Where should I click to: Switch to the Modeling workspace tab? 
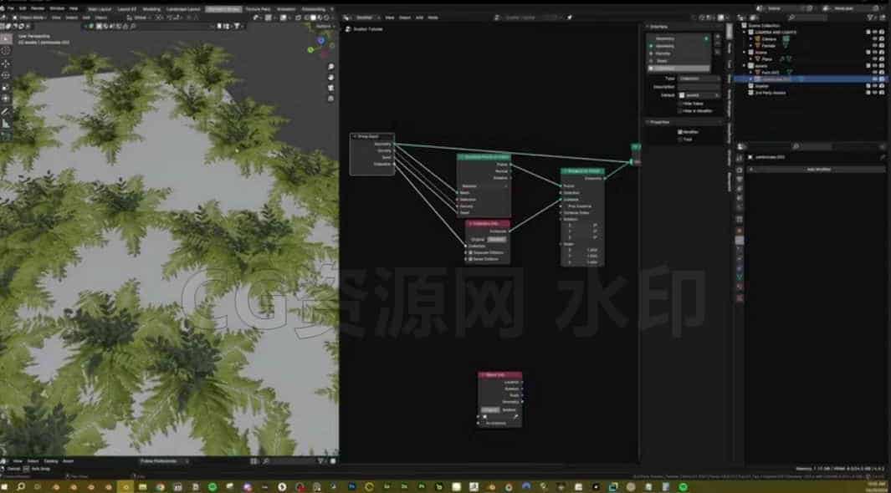tap(151, 9)
